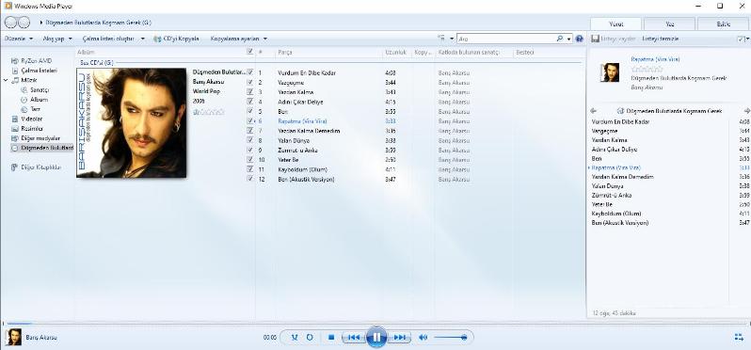Click the stop button
This screenshot has height=350, width=751.
pos(331,337)
